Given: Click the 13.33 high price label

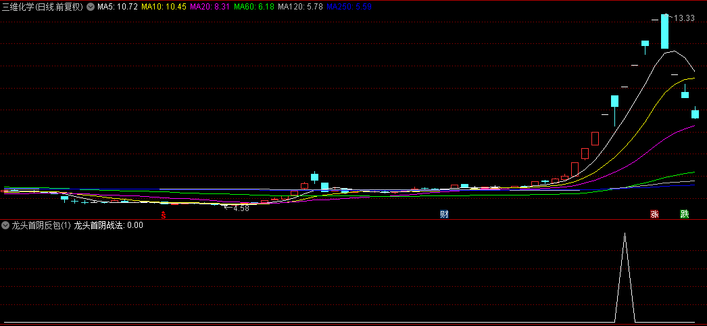Looking at the screenshot, I should point(685,18).
